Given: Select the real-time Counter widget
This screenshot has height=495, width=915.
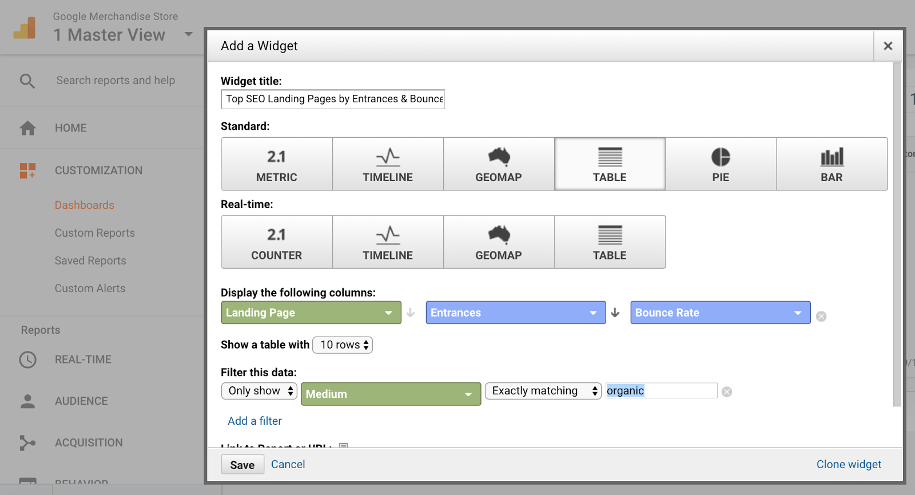Looking at the screenshot, I should [277, 242].
